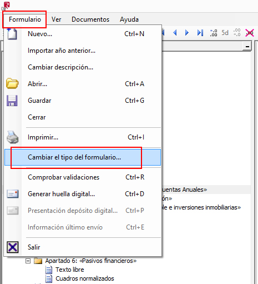Click envelope icon beside Generar huella digital
This screenshot has height=284, width=258.
[x=13, y=194]
